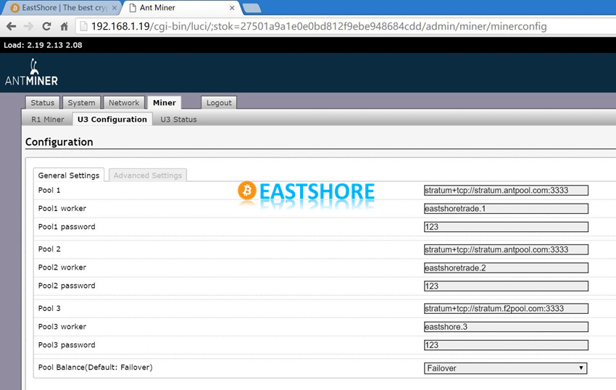Image resolution: width=616 pixels, height=390 pixels.
Task: Go to the browser Home icon
Action: click(x=64, y=26)
